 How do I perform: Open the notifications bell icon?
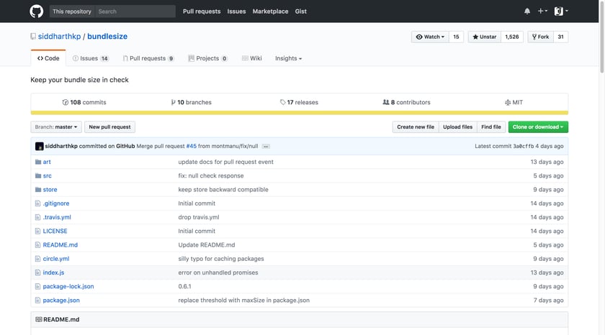tap(527, 12)
